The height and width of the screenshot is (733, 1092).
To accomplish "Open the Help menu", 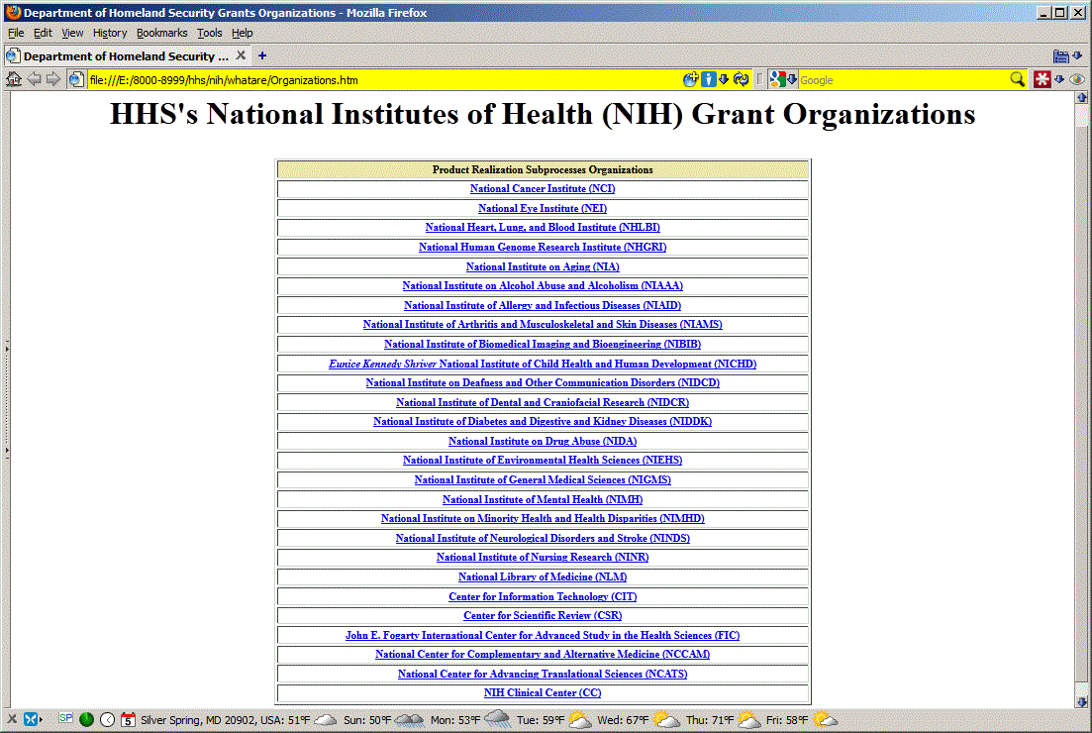I will pos(242,33).
